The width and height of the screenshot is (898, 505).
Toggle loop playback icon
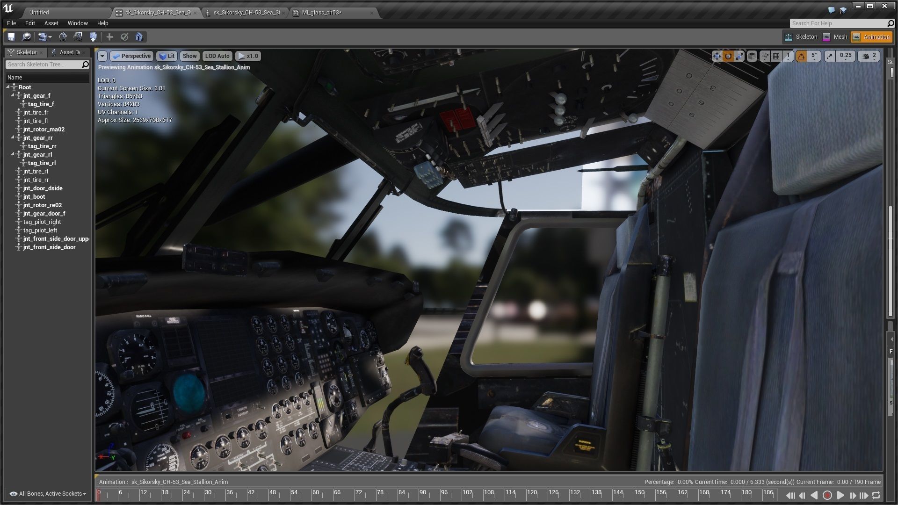point(876,495)
